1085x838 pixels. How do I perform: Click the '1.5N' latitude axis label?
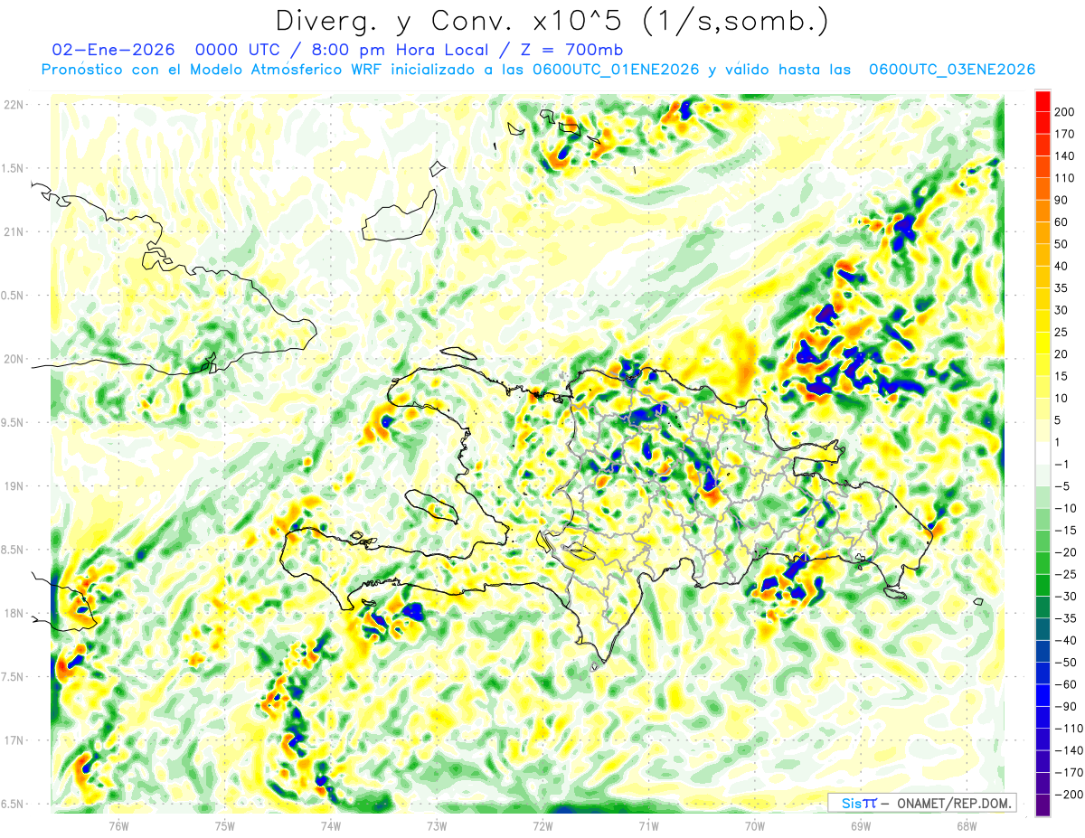14,168
